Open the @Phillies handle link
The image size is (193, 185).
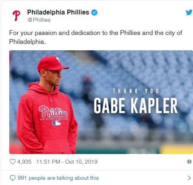39,20
